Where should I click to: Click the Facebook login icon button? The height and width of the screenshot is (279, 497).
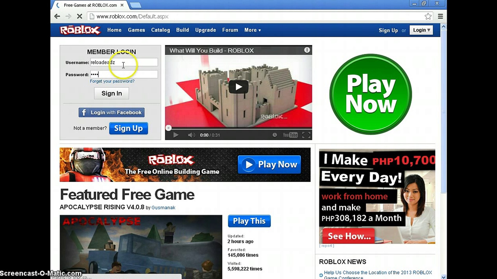(83, 112)
